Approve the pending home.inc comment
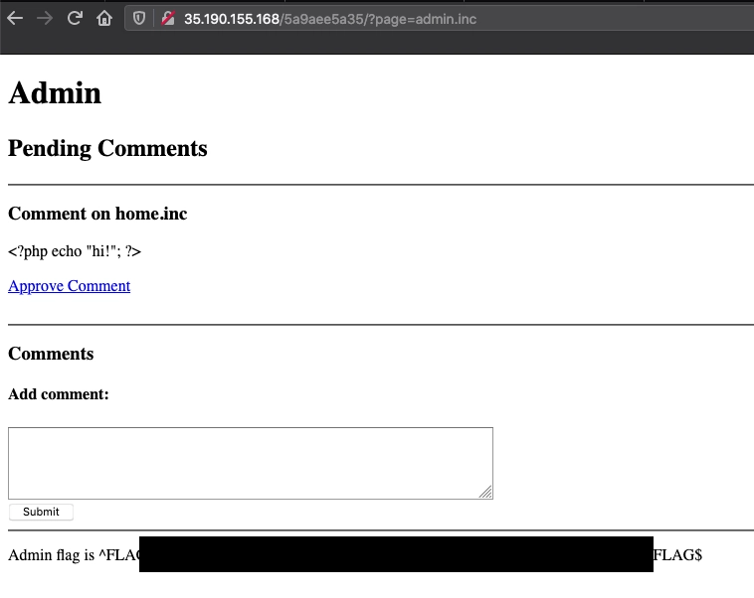The height and width of the screenshot is (598, 754). (70, 286)
